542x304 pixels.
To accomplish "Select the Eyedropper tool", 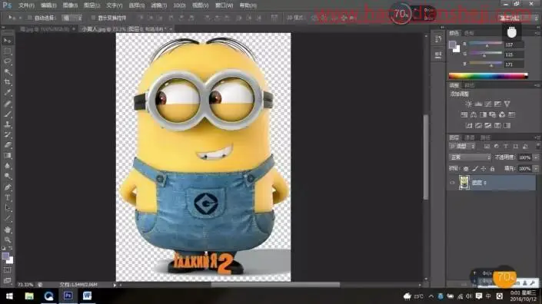I will [7, 92].
